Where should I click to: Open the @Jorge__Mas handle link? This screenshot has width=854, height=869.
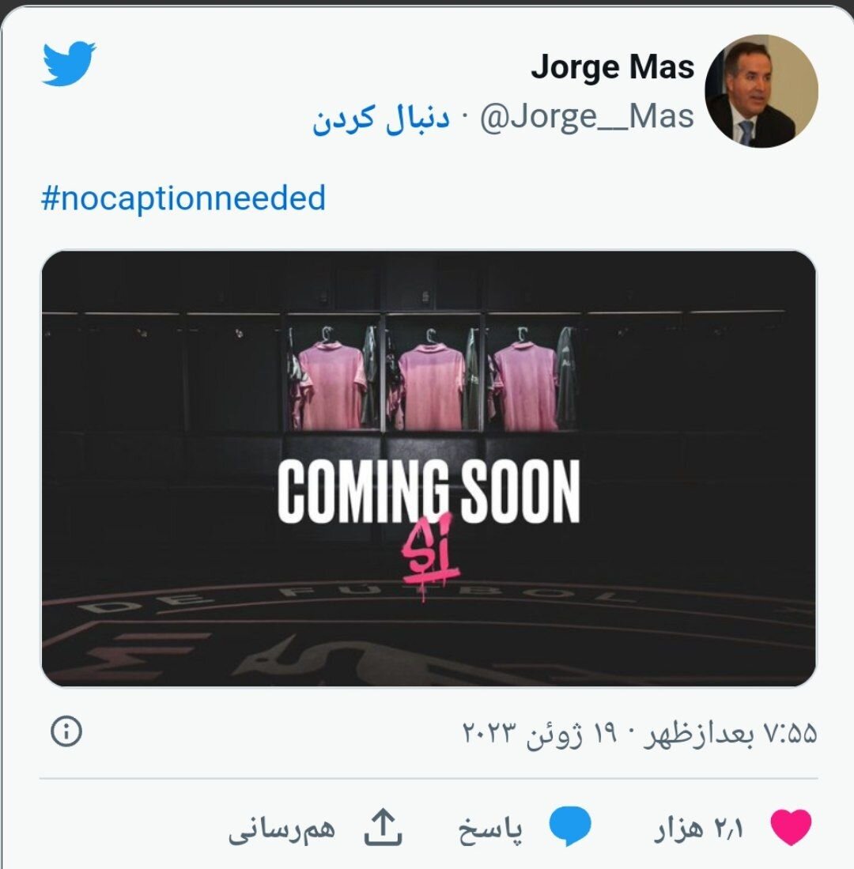(587, 116)
